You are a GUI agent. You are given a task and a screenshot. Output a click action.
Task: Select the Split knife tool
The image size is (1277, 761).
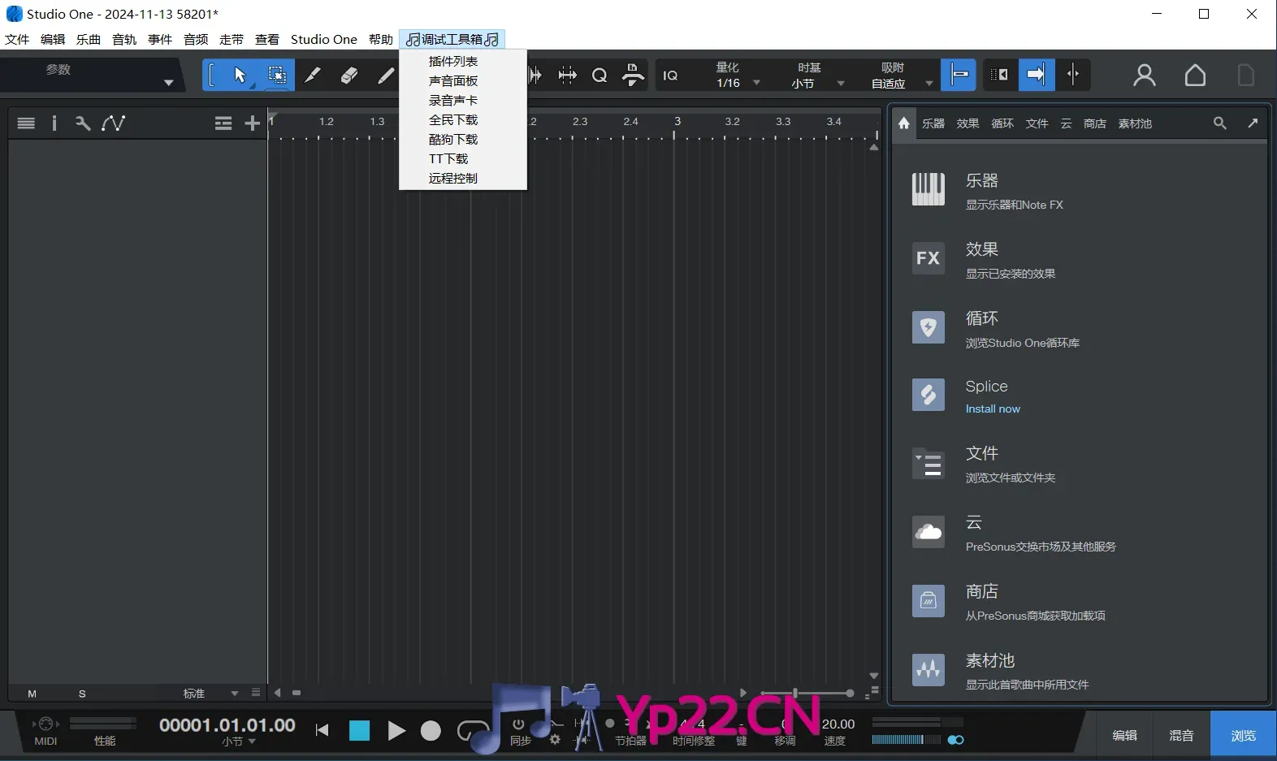313,76
